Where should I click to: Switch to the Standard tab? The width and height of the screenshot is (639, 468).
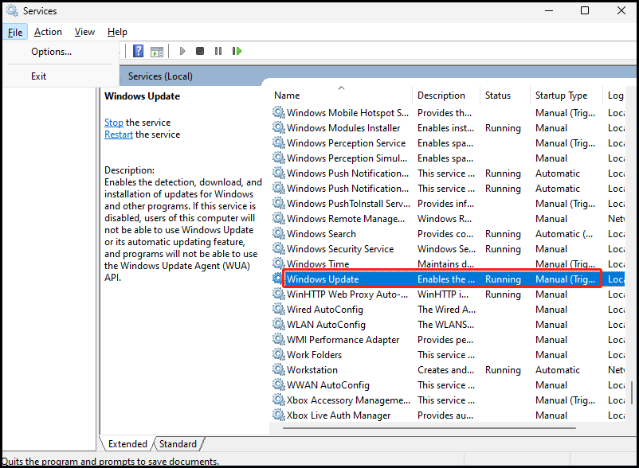[178, 443]
